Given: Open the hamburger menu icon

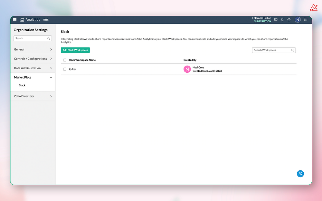Looking at the screenshot, I should [x=14, y=20].
